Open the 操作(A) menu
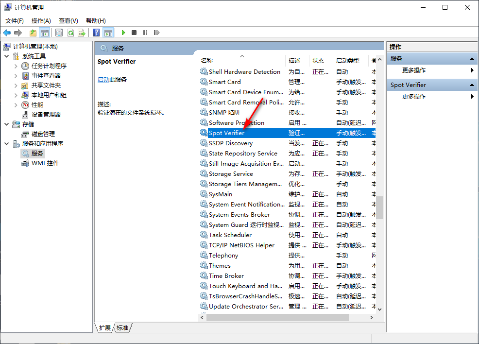479x344 pixels. [x=41, y=20]
